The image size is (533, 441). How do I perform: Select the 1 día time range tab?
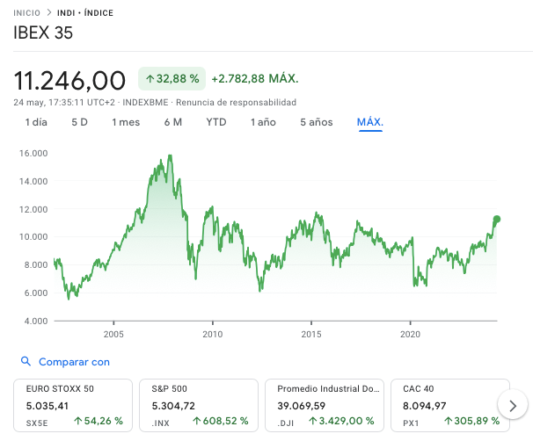[36, 122]
